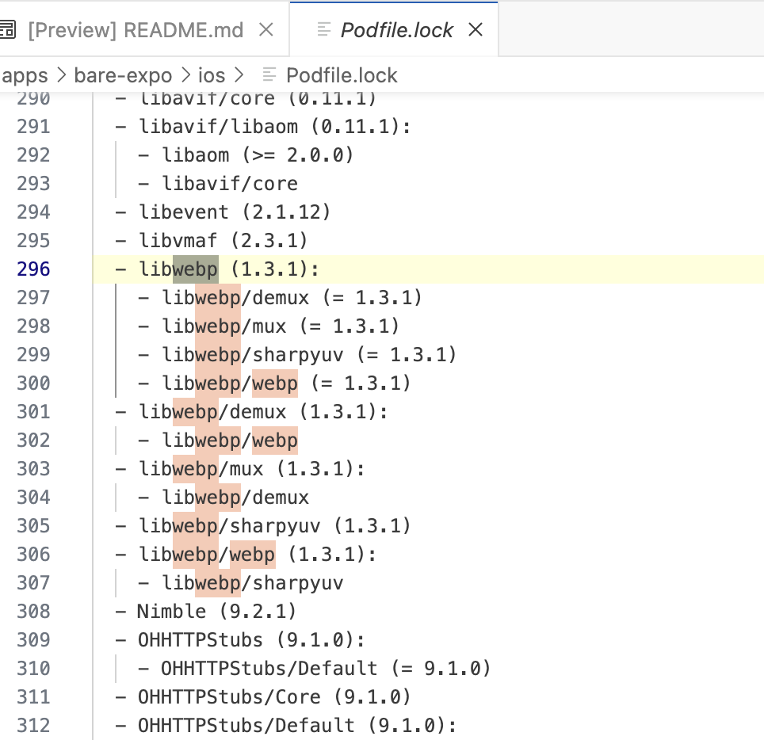Click the file icon in the Podfile.lock tab
This screenshot has width=764, height=740.
(323, 29)
